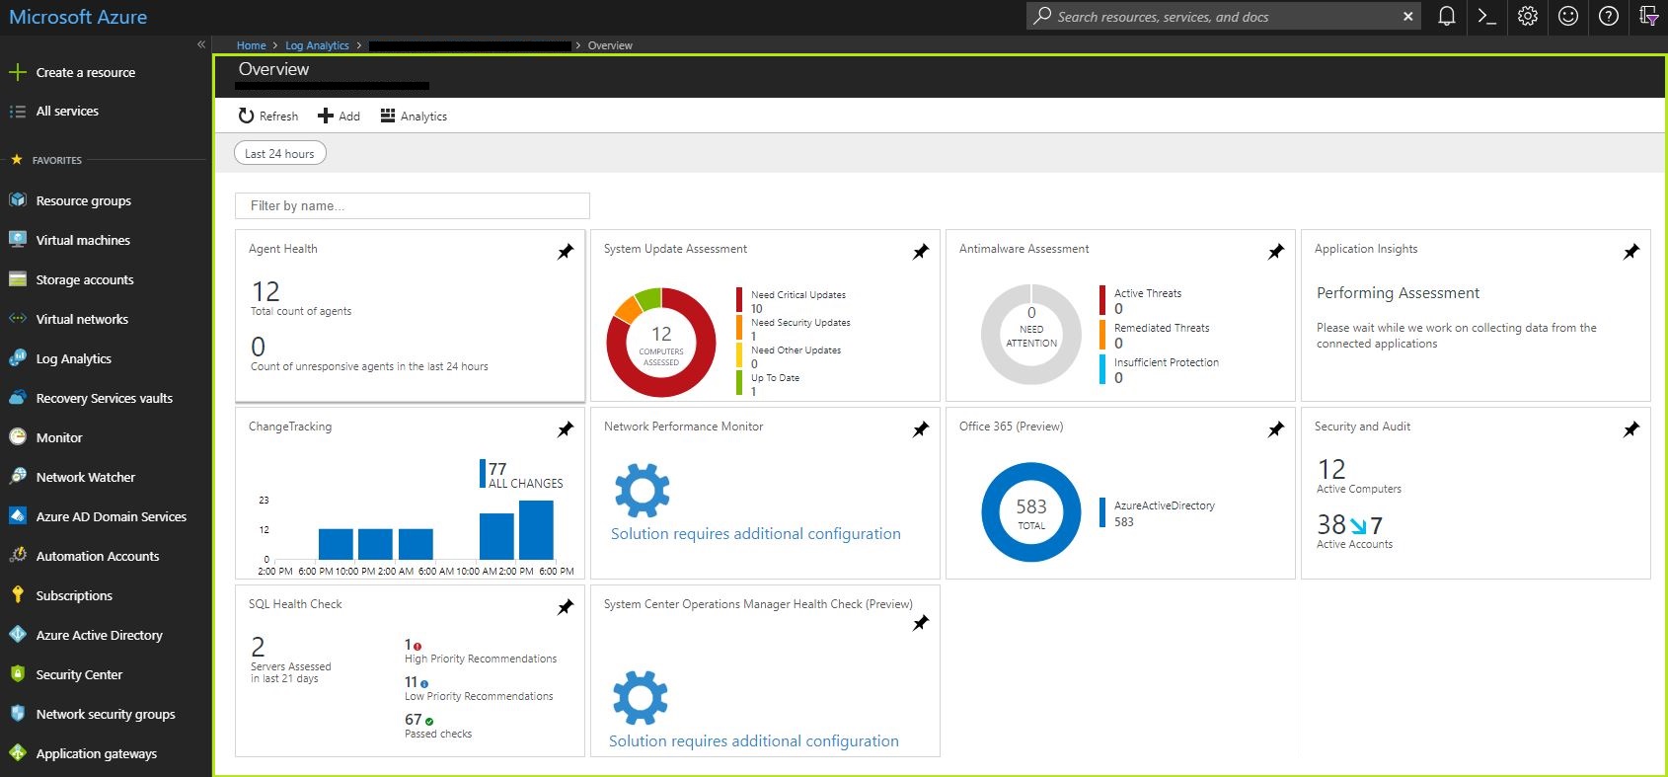Click the red Need Critical Updates legend swatch
This screenshot has width=1668, height=777.
[x=739, y=300]
